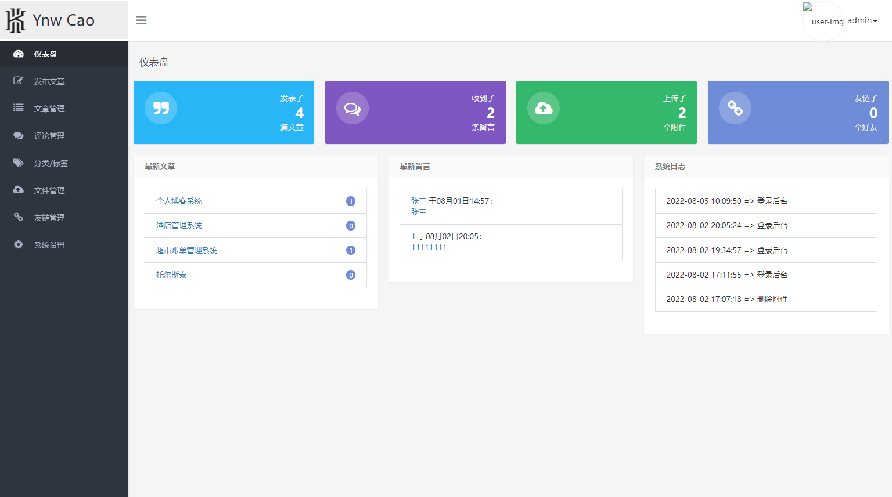This screenshot has width=892, height=497.
Task: Click the 上传了 2 个附件 card
Action: click(606, 112)
